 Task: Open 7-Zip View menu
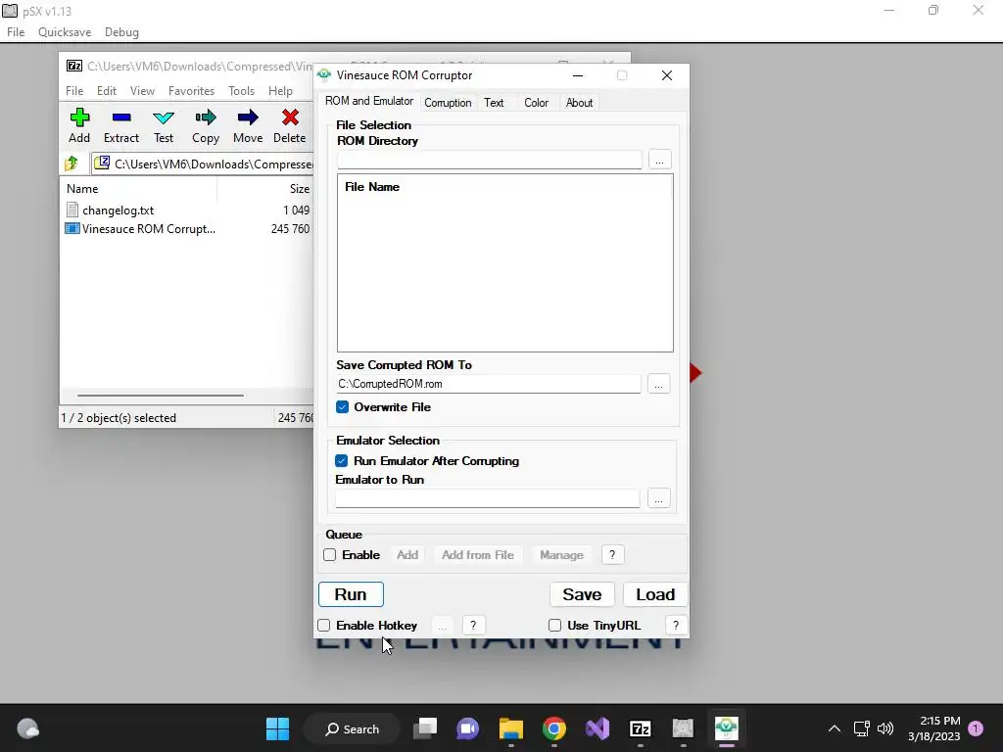[142, 91]
